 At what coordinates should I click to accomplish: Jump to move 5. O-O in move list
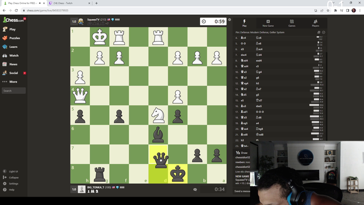(x=243, y=43)
